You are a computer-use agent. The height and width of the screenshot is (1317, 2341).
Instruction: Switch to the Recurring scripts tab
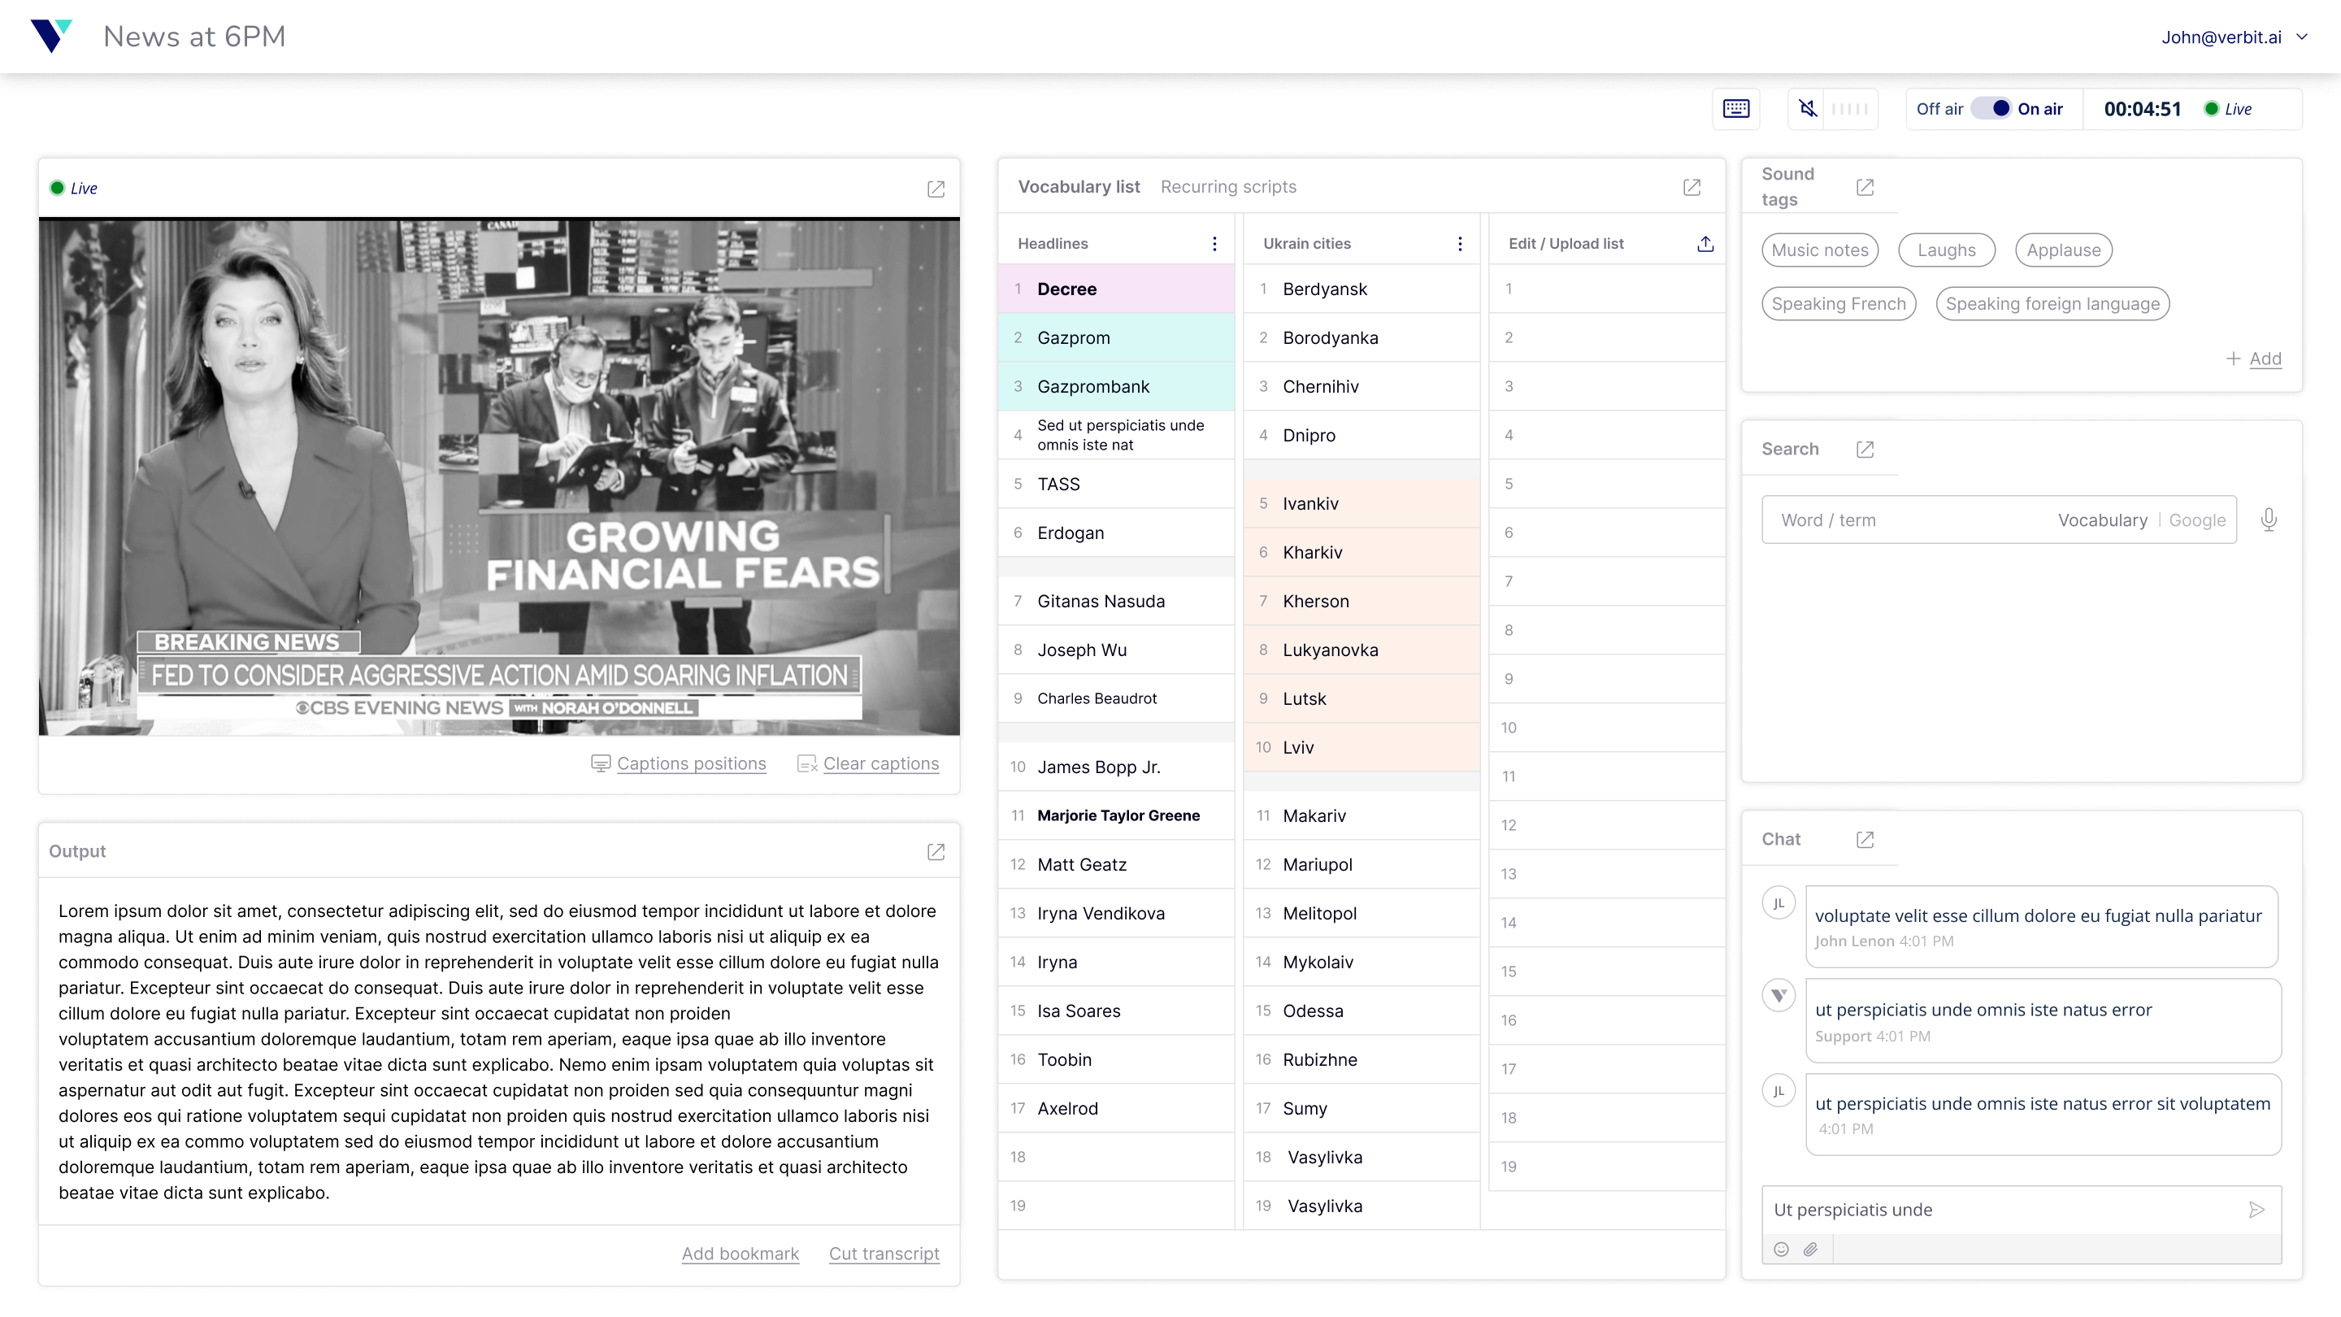coord(1227,187)
